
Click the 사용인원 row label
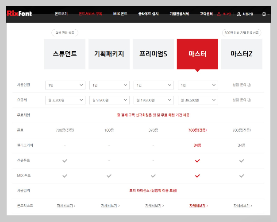coord(23,85)
